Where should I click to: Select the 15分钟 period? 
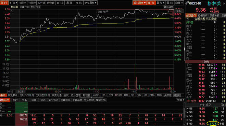coord(32,3)
